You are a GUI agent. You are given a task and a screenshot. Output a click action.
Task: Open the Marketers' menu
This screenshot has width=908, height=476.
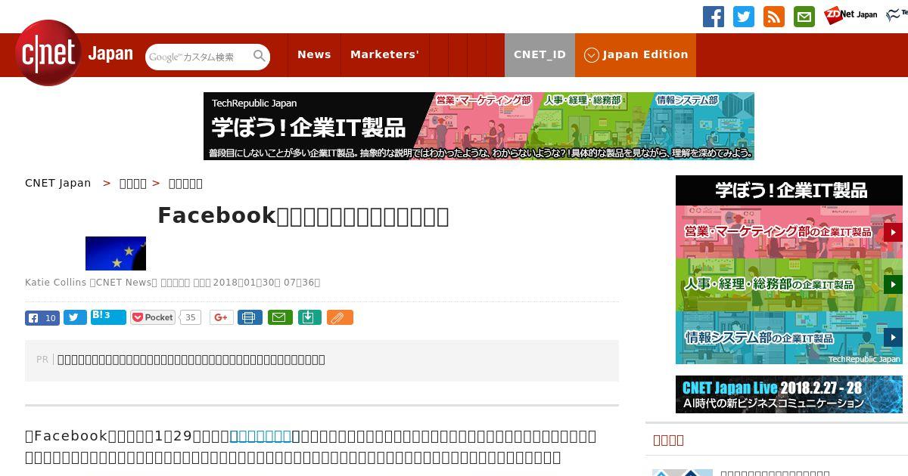click(x=384, y=55)
